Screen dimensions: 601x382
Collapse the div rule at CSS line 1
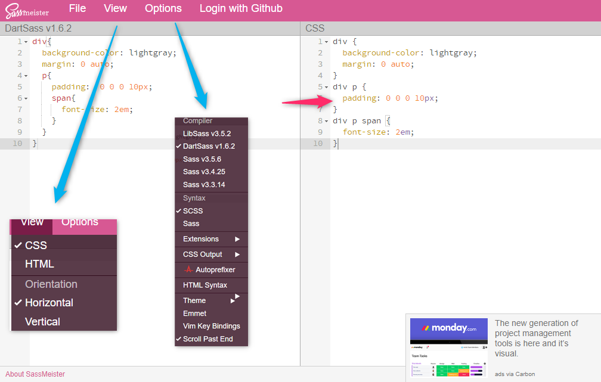point(327,42)
